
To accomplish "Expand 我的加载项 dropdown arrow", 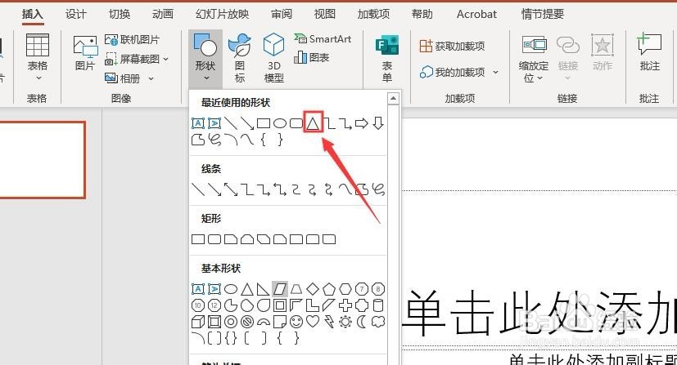I will pyautogui.click(x=495, y=73).
